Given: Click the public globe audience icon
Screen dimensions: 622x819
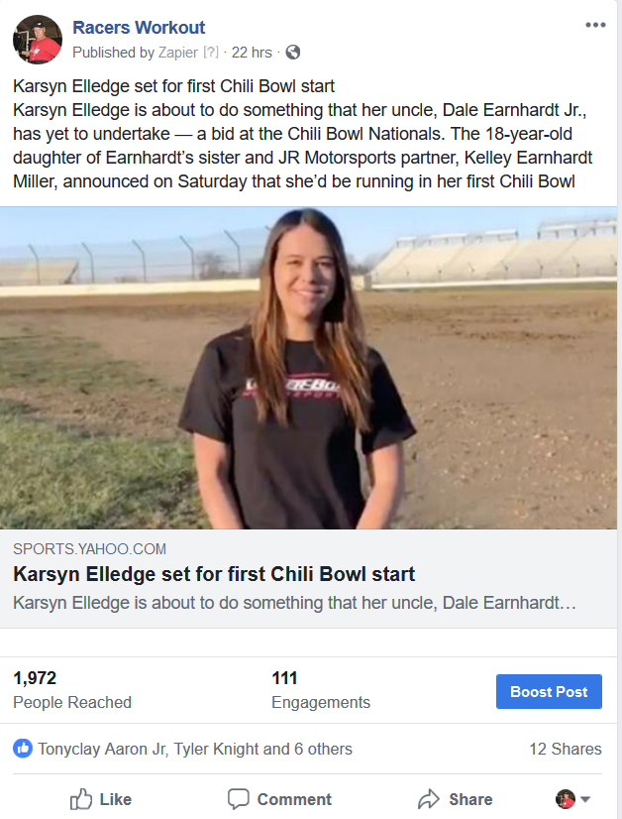Looking at the screenshot, I should 293,53.
